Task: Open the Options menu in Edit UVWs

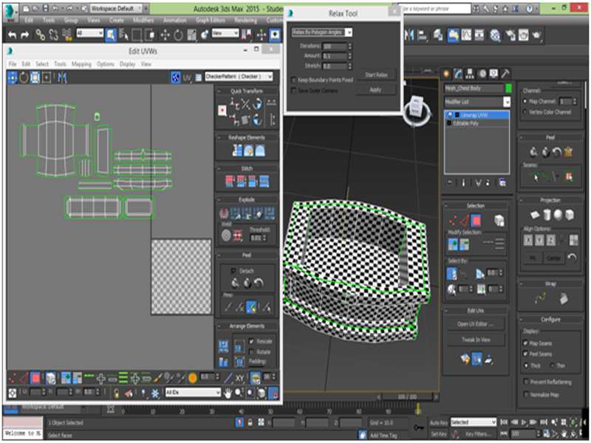Action: [x=106, y=64]
